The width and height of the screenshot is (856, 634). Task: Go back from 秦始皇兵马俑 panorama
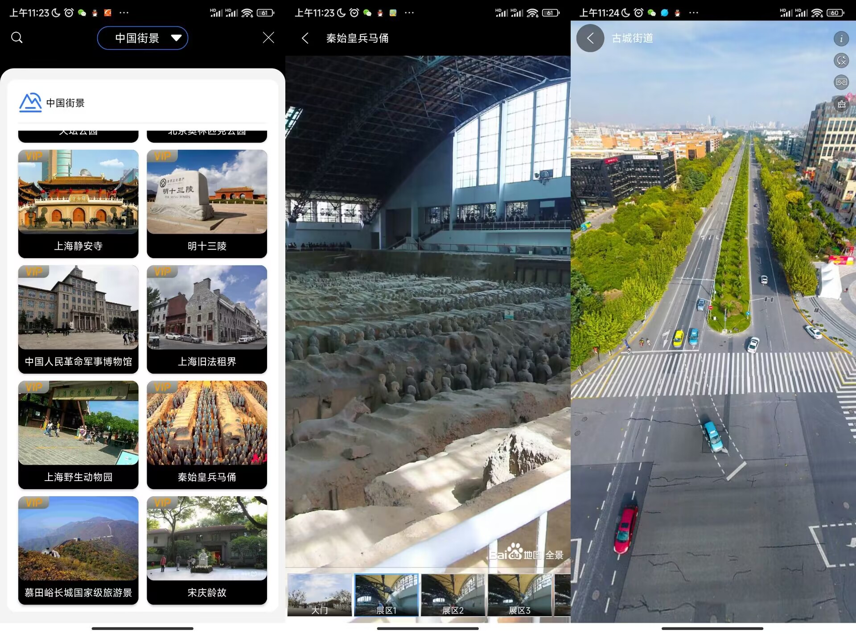[x=305, y=38]
